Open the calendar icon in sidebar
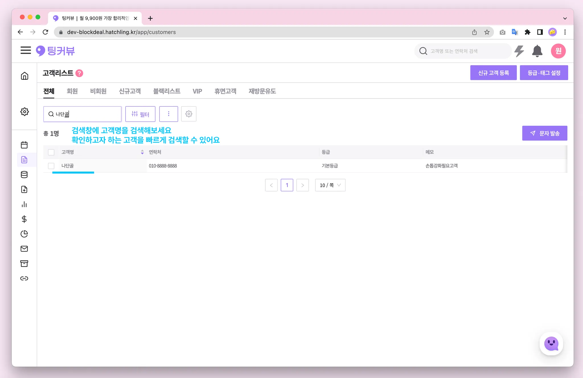This screenshot has height=378, width=583. tap(24, 145)
